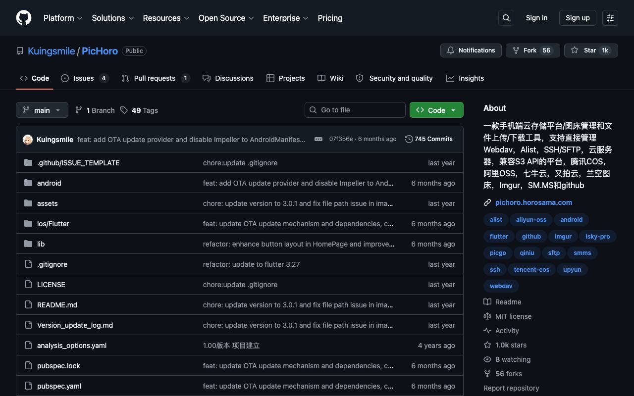Select the tencent-cos topic tag
The width and height of the screenshot is (634, 396).
(x=531, y=270)
